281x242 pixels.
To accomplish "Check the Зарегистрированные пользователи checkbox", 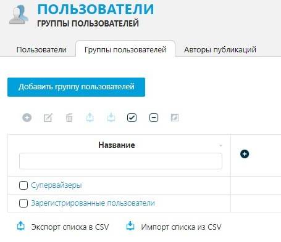I will [x=23, y=203].
